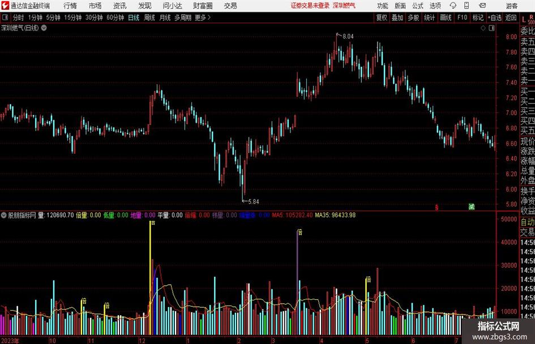Toggle the left sidebar panel icon

pyautogui.click(x=5, y=18)
